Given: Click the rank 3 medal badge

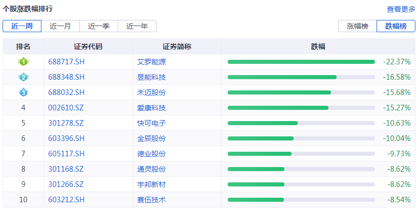Looking at the screenshot, I should [23, 92].
